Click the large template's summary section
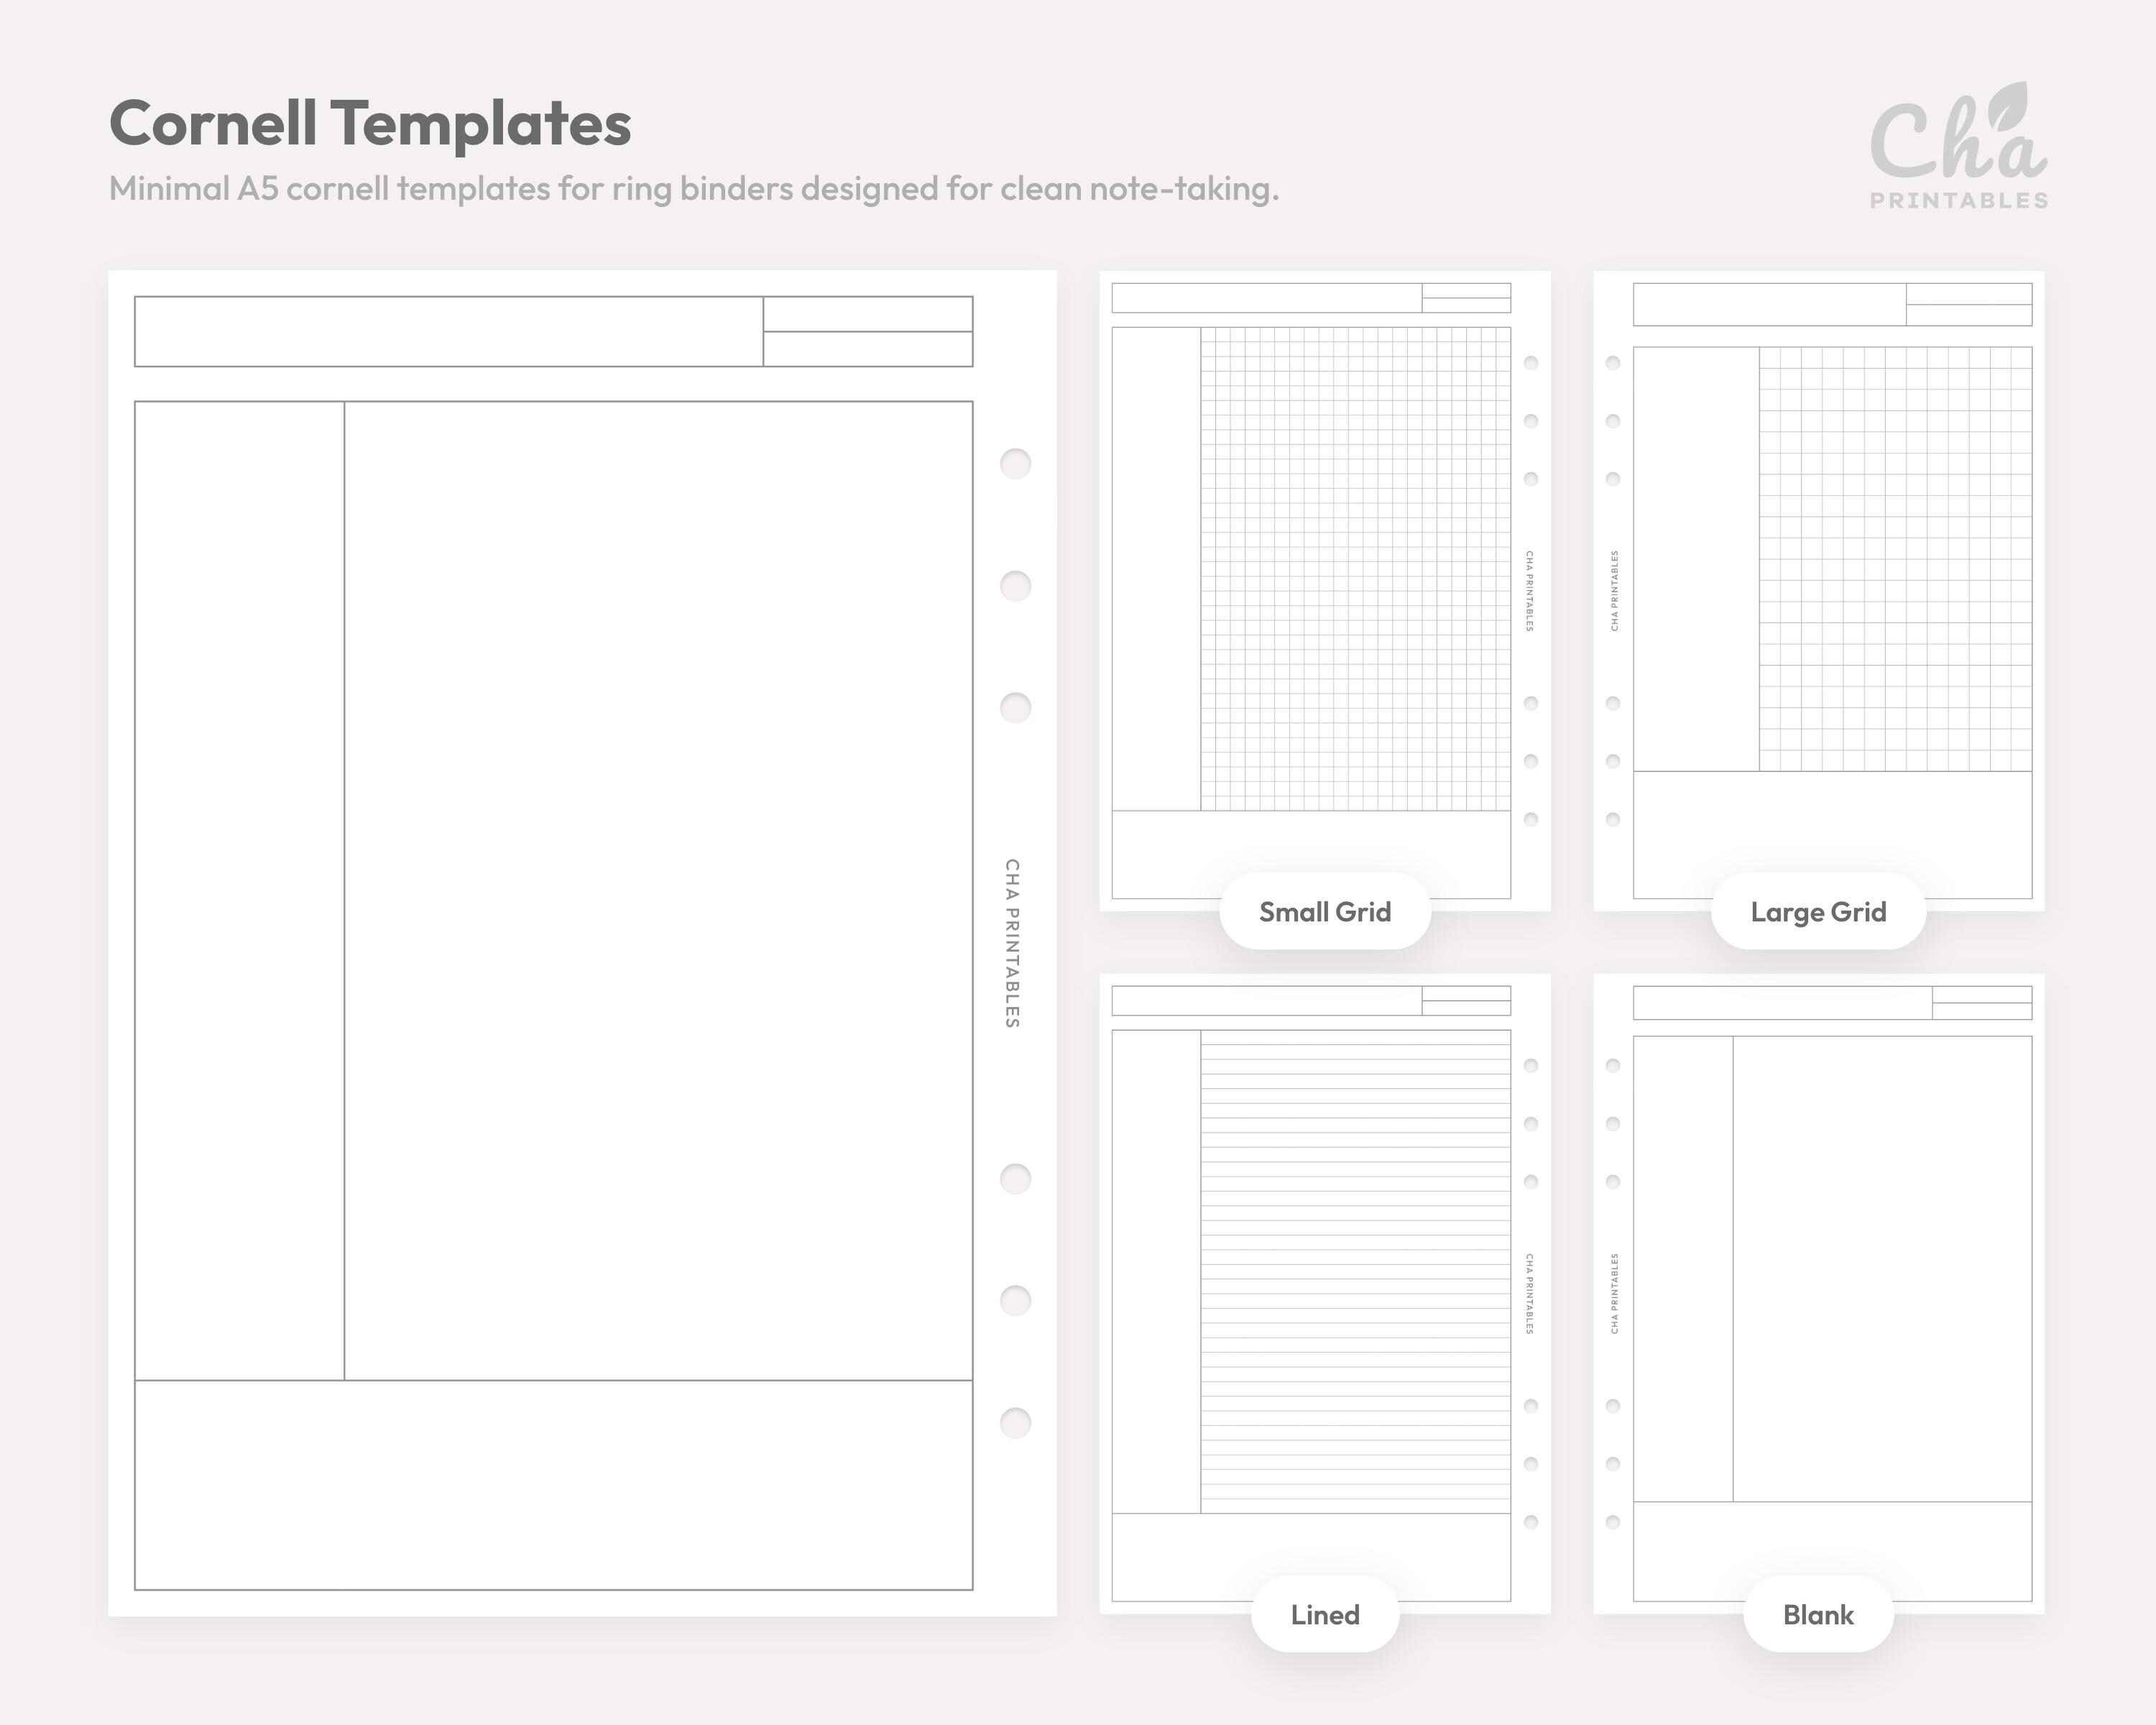Viewport: 2156px width, 1725px height. click(554, 1485)
